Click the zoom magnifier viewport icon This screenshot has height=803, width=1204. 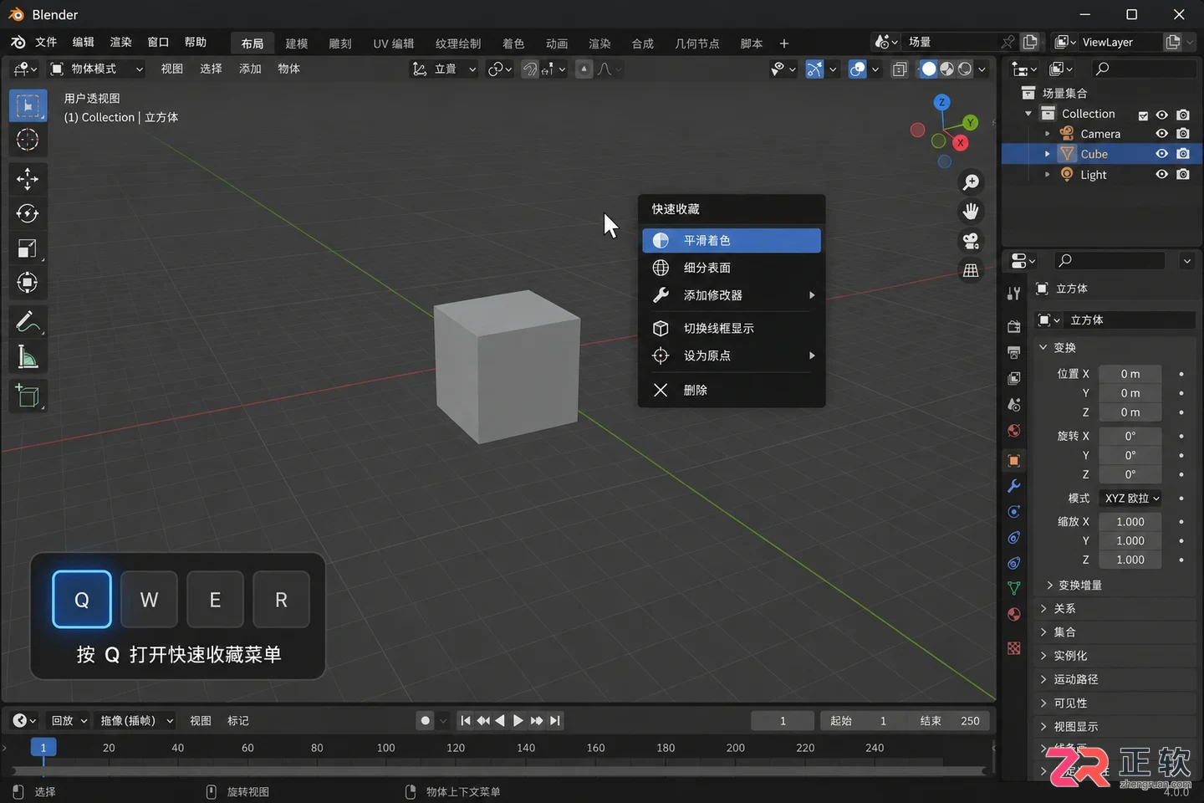point(971,182)
